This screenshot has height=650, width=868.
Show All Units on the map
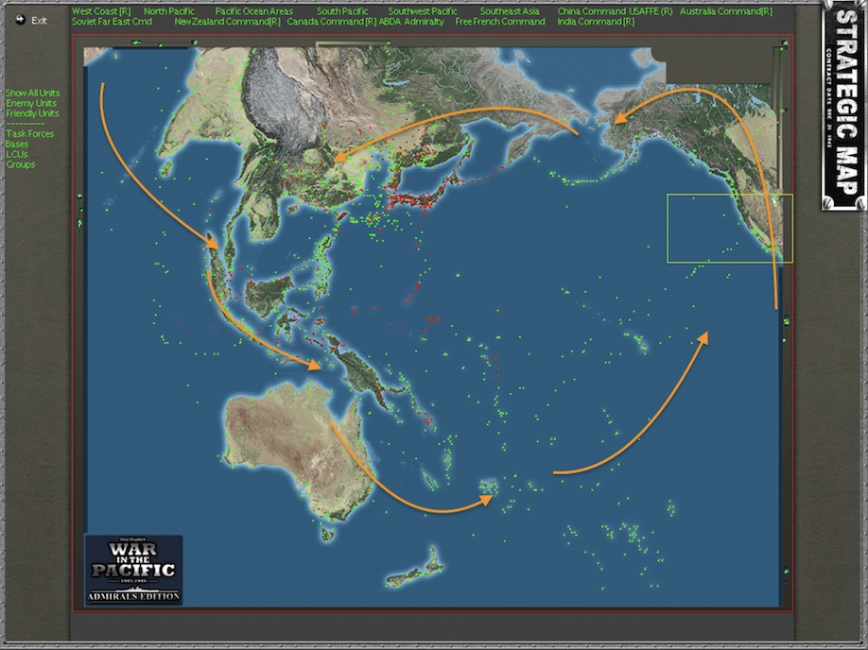tap(33, 93)
